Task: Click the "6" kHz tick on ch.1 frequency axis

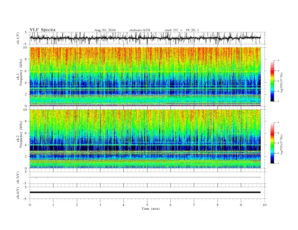Action: 26,71
